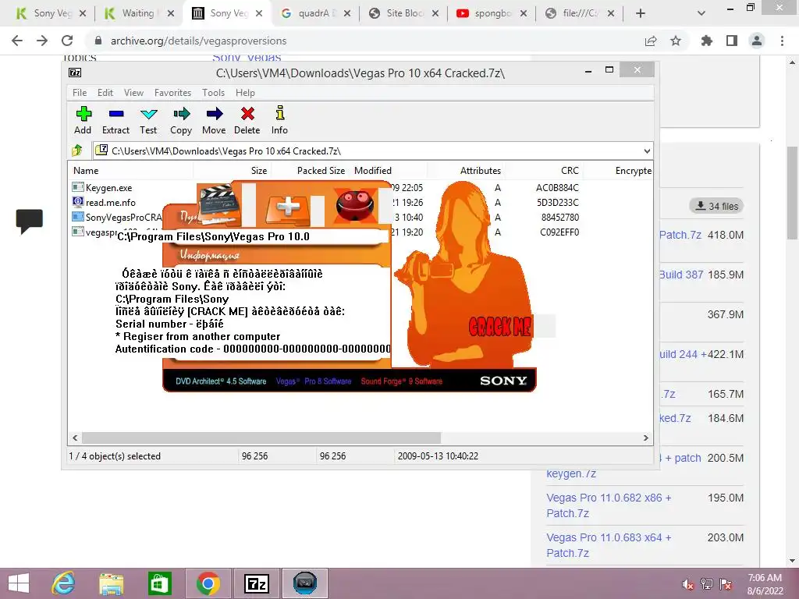
Task: Run Test on the archive
Action: (148, 120)
